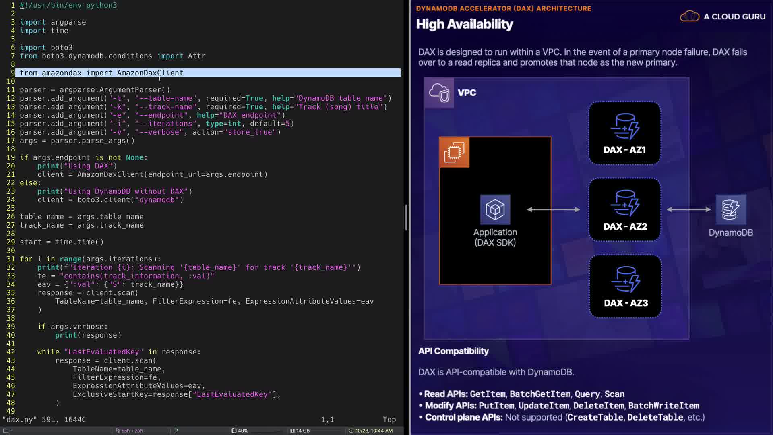The height and width of the screenshot is (435, 773).
Task: Click the API Compatibility heading text
Action: point(453,351)
